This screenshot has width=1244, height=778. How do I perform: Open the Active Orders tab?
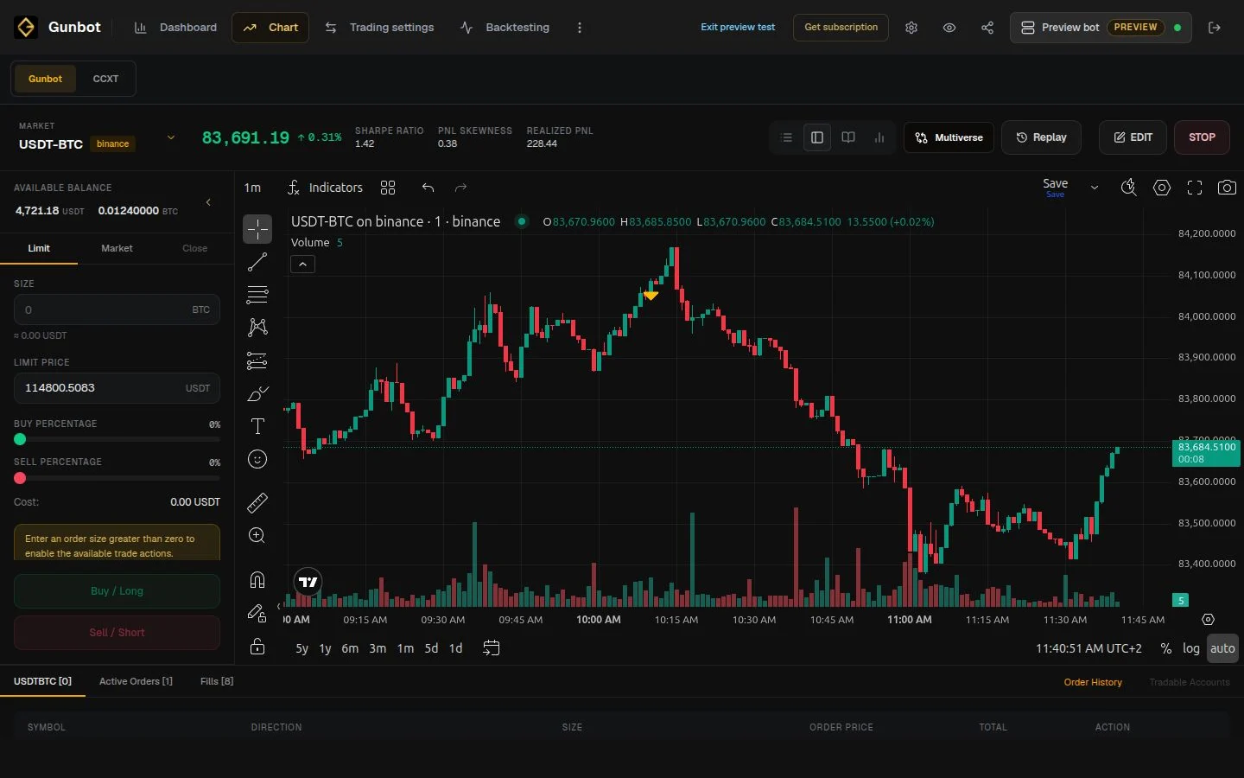pyautogui.click(x=136, y=681)
